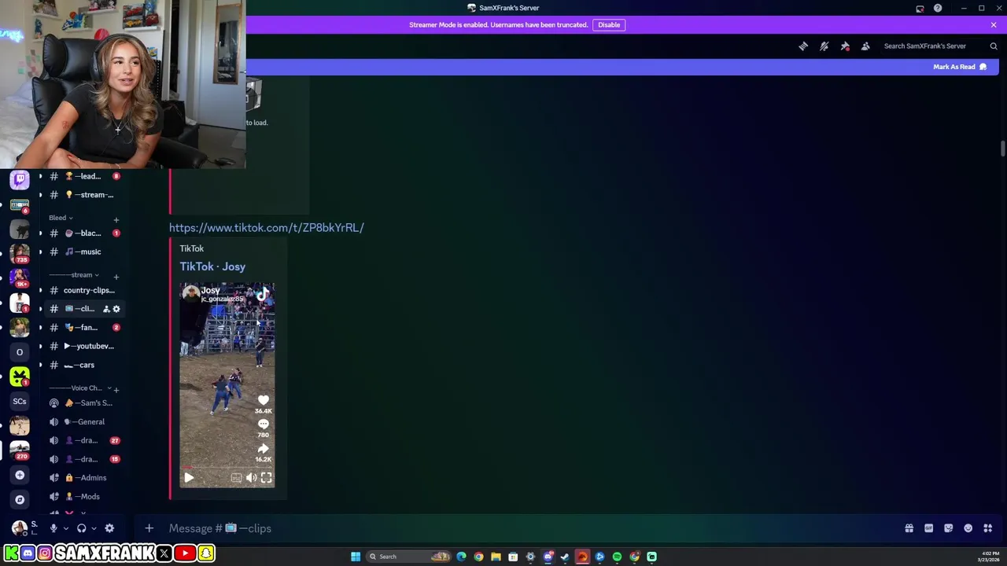Image resolution: width=1007 pixels, height=566 pixels.
Task: Open User Settings gear in user panel
Action: tap(109, 528)
